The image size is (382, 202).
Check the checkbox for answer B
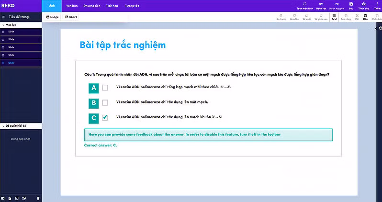click(105, 102)
